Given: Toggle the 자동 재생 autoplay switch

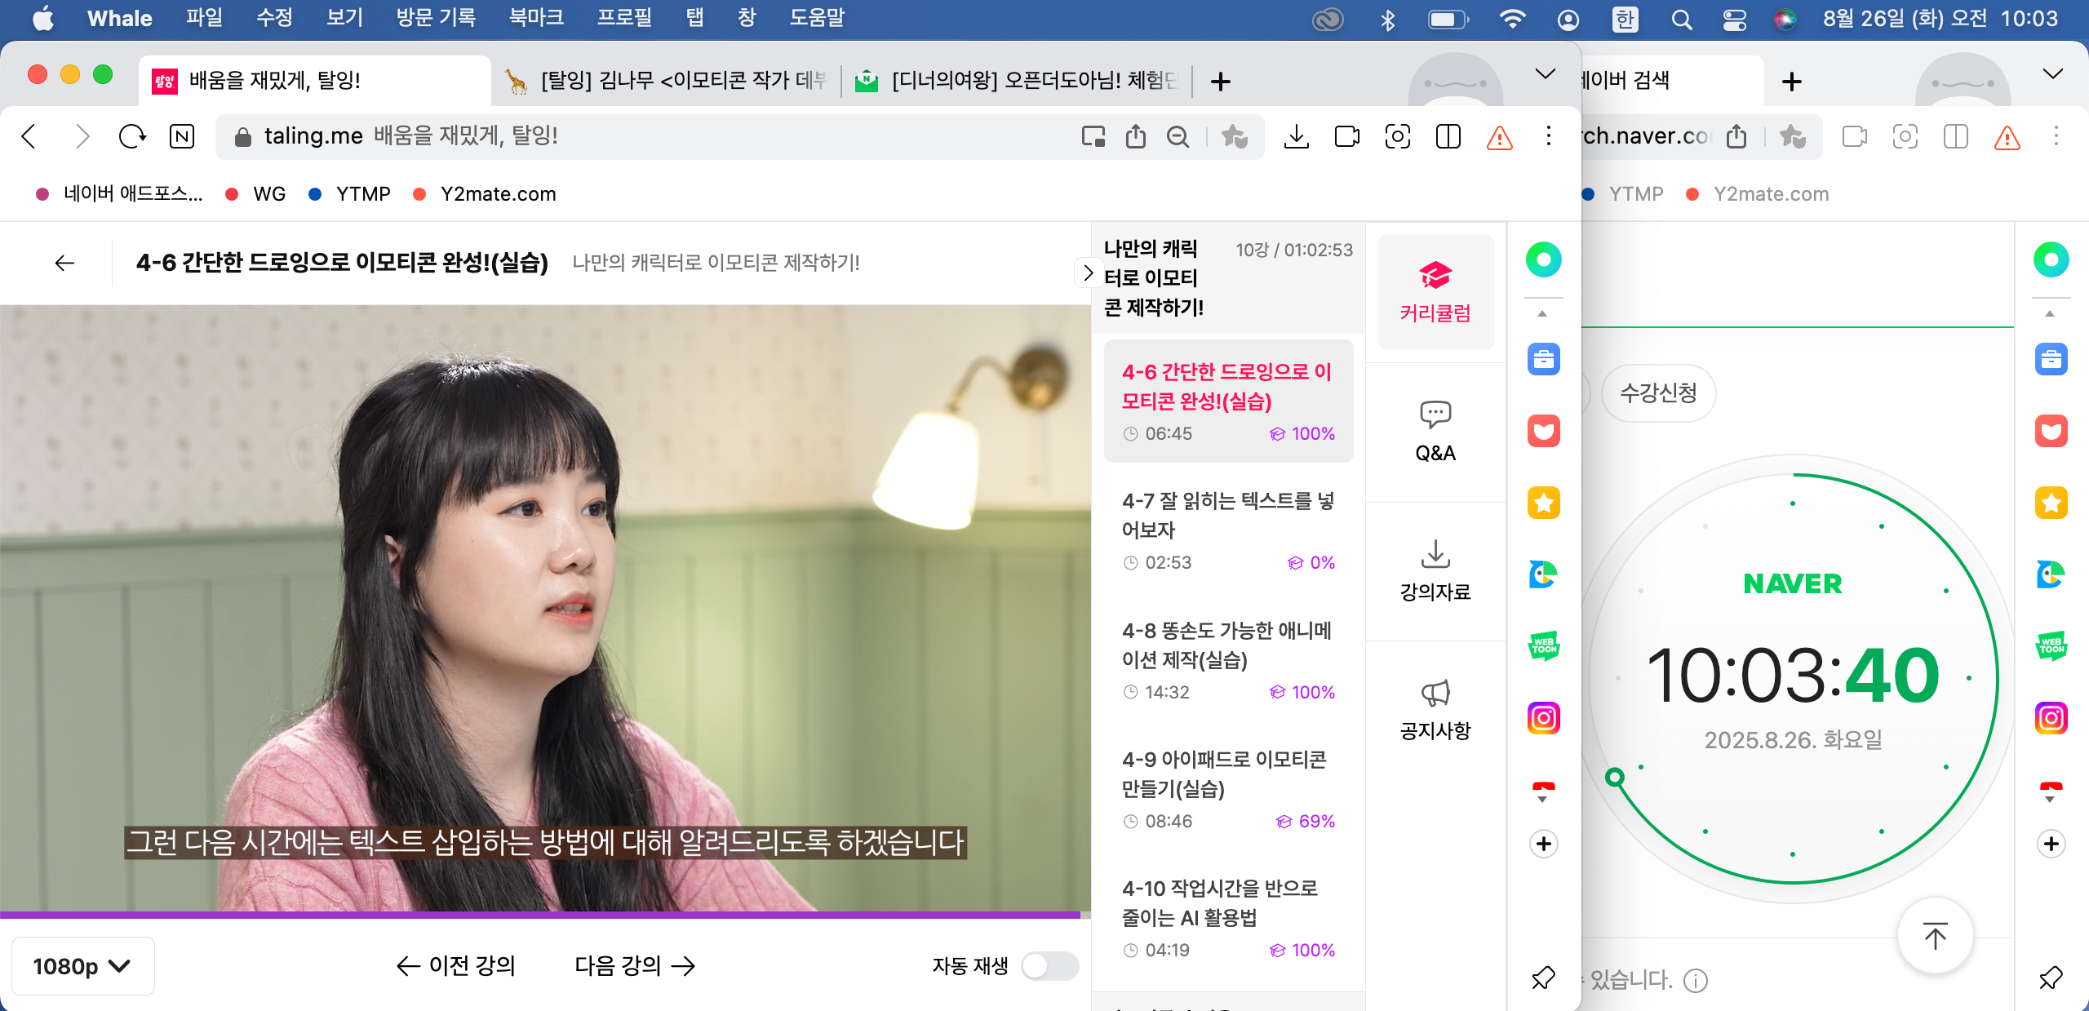Looking at the screenshot, I should click(x=1049, y=966).
